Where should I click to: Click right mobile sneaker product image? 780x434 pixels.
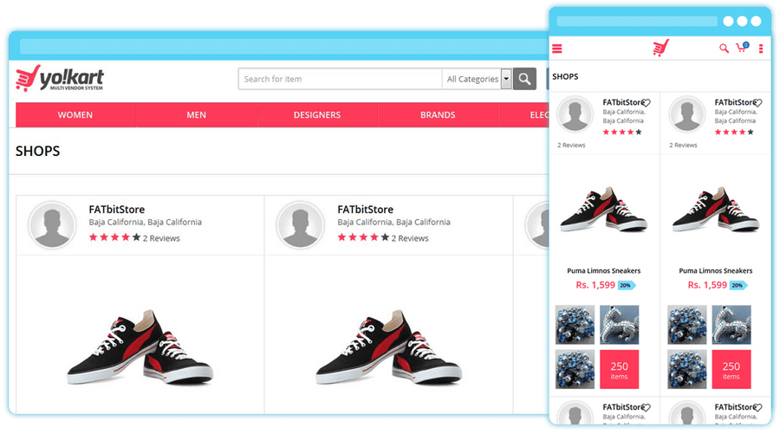click(x=716, y=210)
